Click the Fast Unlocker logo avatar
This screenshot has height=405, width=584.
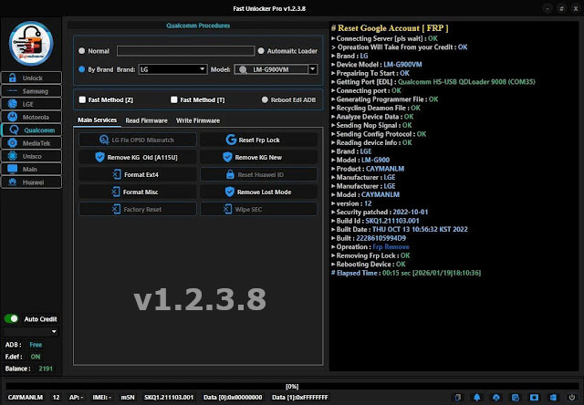pyautogui.click(x=31, y=44)
